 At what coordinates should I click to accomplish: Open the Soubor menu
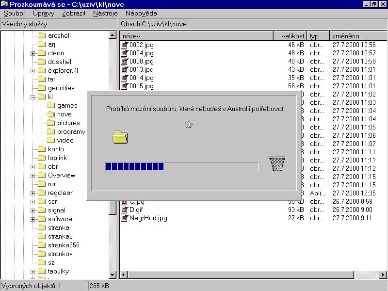[x=15, y=14]
